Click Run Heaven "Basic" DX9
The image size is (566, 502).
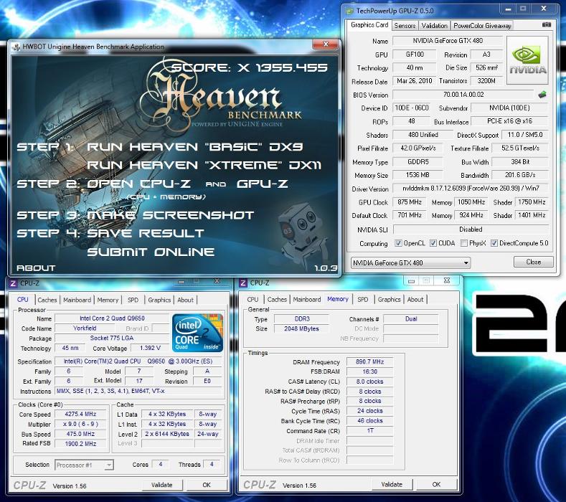(x=194, y=147)
